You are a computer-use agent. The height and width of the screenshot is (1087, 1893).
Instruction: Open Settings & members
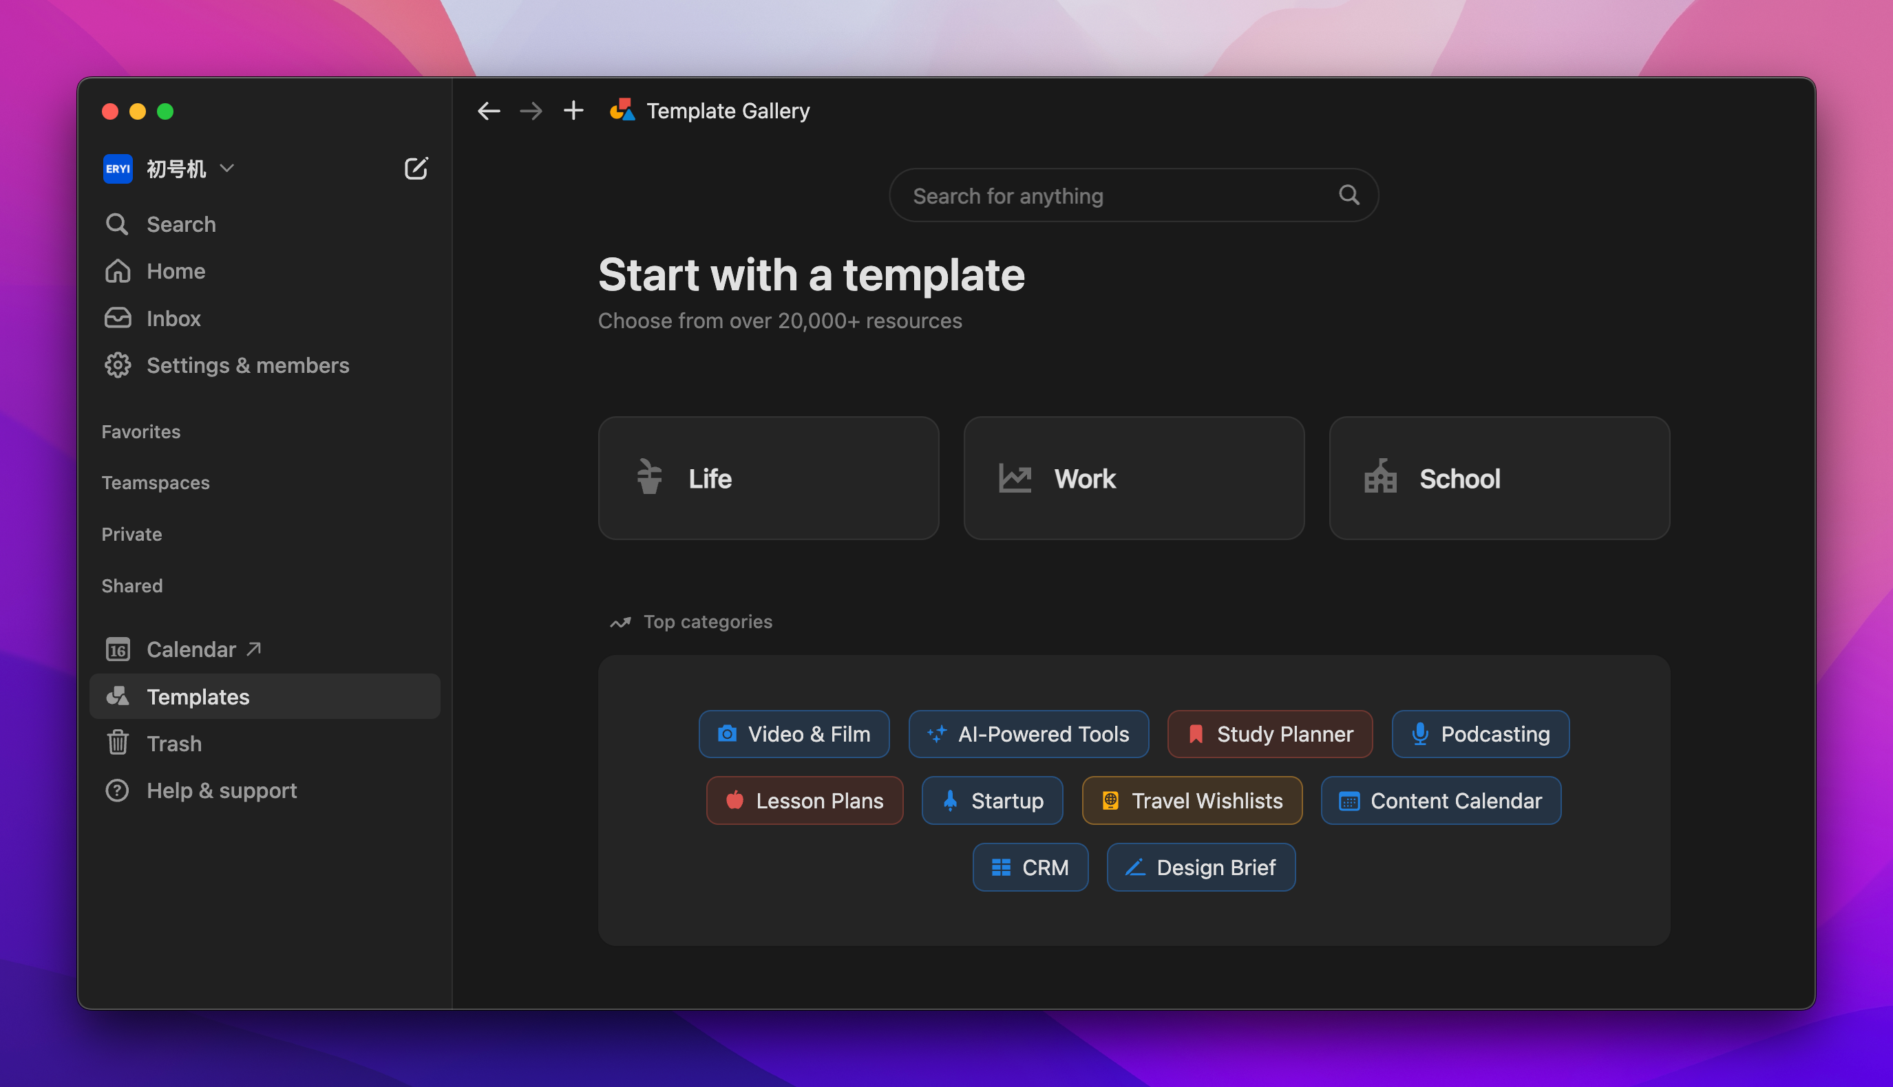click(x=247, y=366)
